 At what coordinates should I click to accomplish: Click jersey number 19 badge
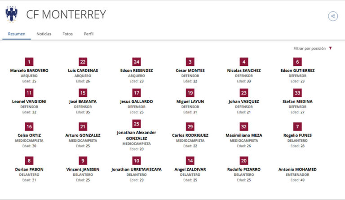point(190,93)
